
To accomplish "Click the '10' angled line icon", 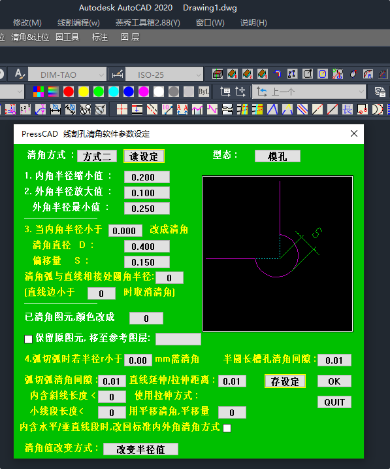I will tap(167, 109).
